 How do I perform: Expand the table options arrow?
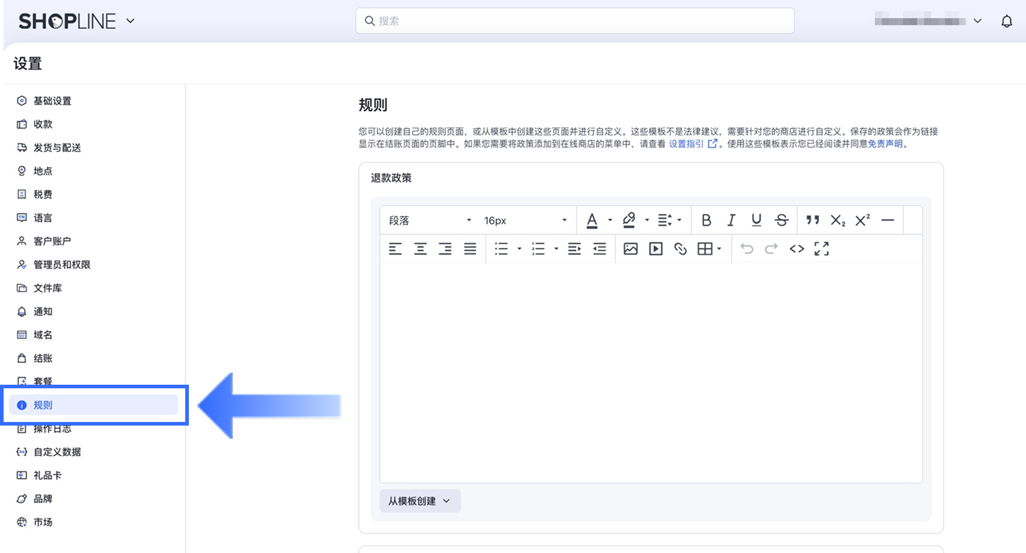[x=719, y=249]
